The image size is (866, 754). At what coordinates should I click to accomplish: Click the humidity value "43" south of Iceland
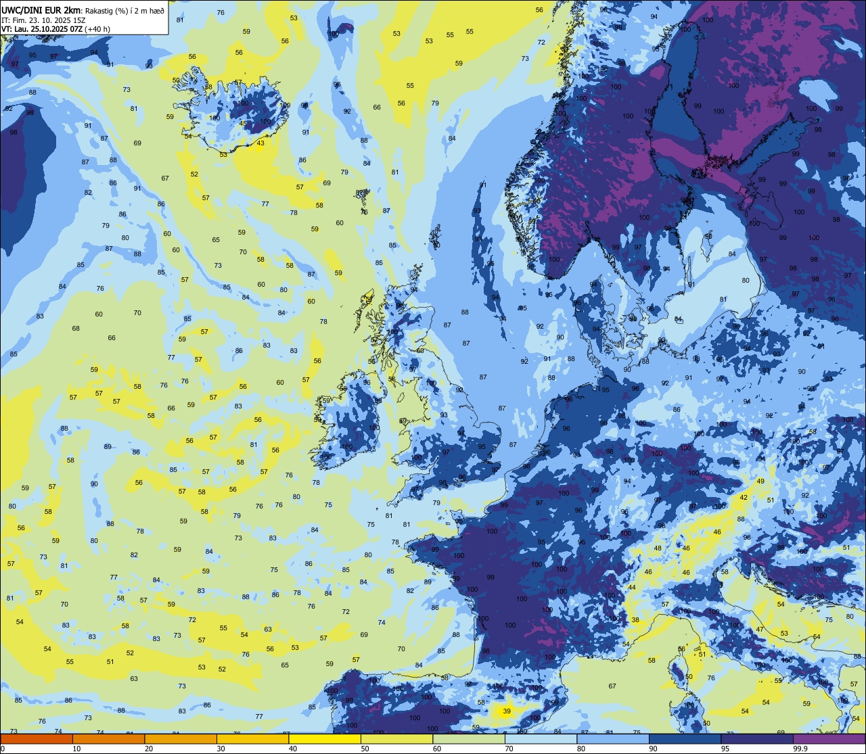click(260, 143)
